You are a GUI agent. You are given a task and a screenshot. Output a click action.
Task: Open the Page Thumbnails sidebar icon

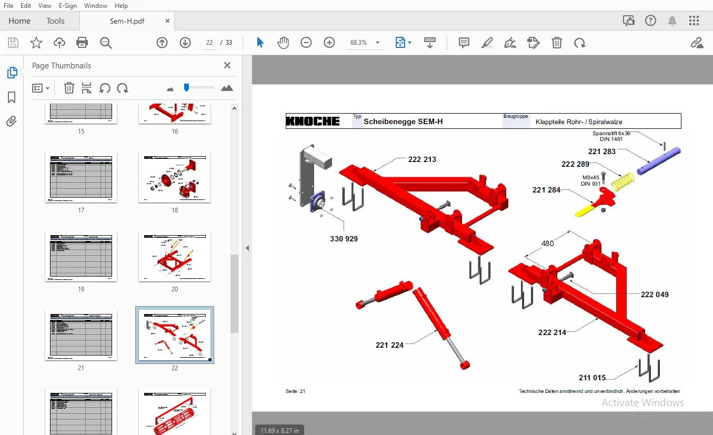coord(12,73)
